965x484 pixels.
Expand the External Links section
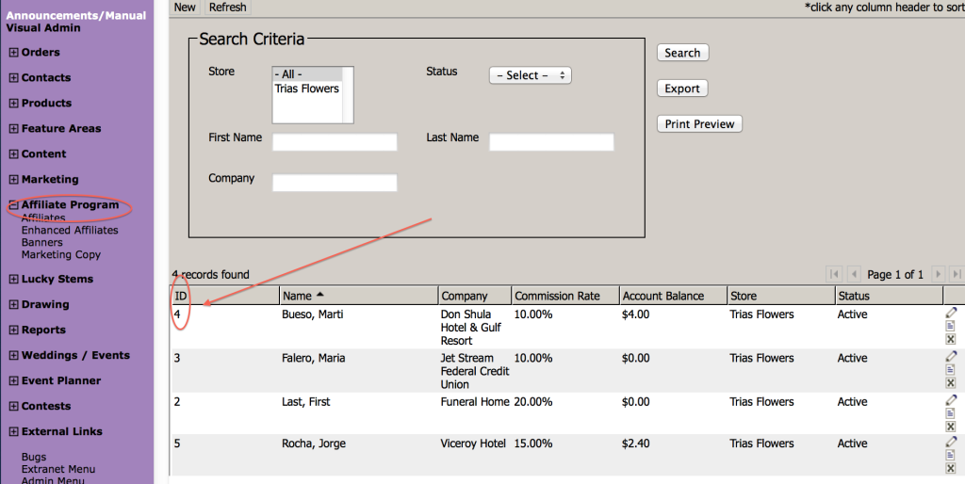pyautogui.click(x=13, y=431)
